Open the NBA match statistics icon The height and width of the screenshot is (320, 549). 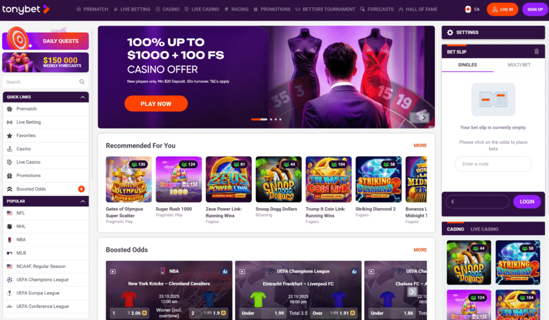[225, 271]
